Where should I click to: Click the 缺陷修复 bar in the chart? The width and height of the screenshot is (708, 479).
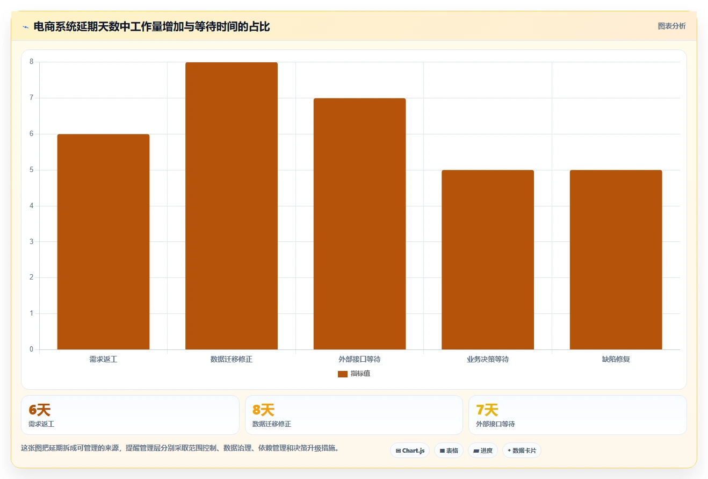tap(616, 260)
